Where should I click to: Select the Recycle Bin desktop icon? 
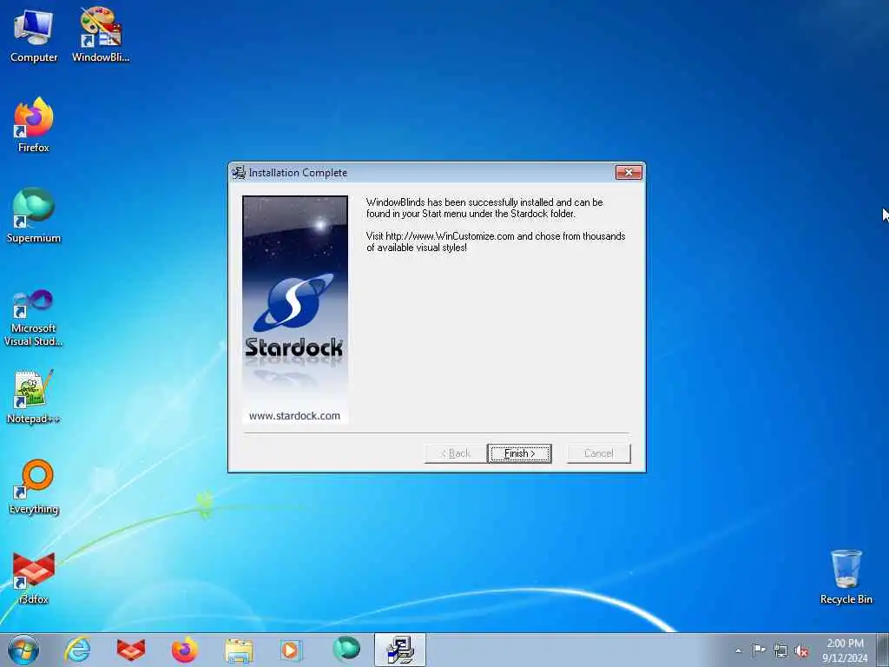tap(846, 577)
